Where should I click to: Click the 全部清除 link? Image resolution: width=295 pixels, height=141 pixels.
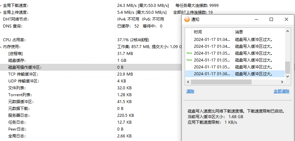(x=282, y=91)
